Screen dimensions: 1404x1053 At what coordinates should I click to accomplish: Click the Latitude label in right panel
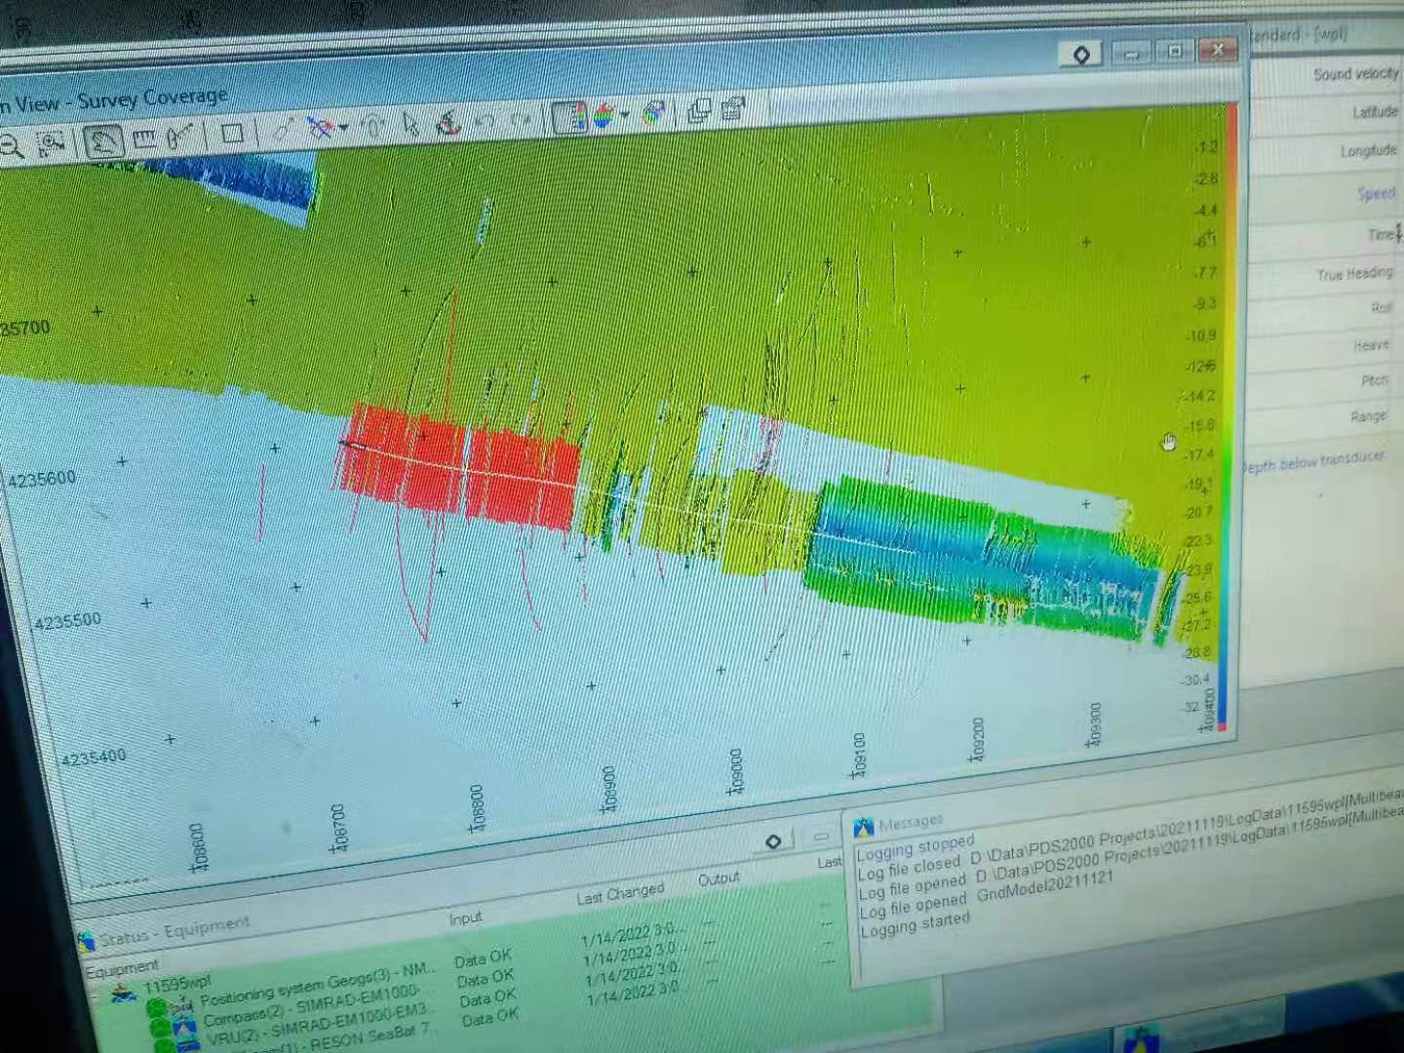point(1375,112)
